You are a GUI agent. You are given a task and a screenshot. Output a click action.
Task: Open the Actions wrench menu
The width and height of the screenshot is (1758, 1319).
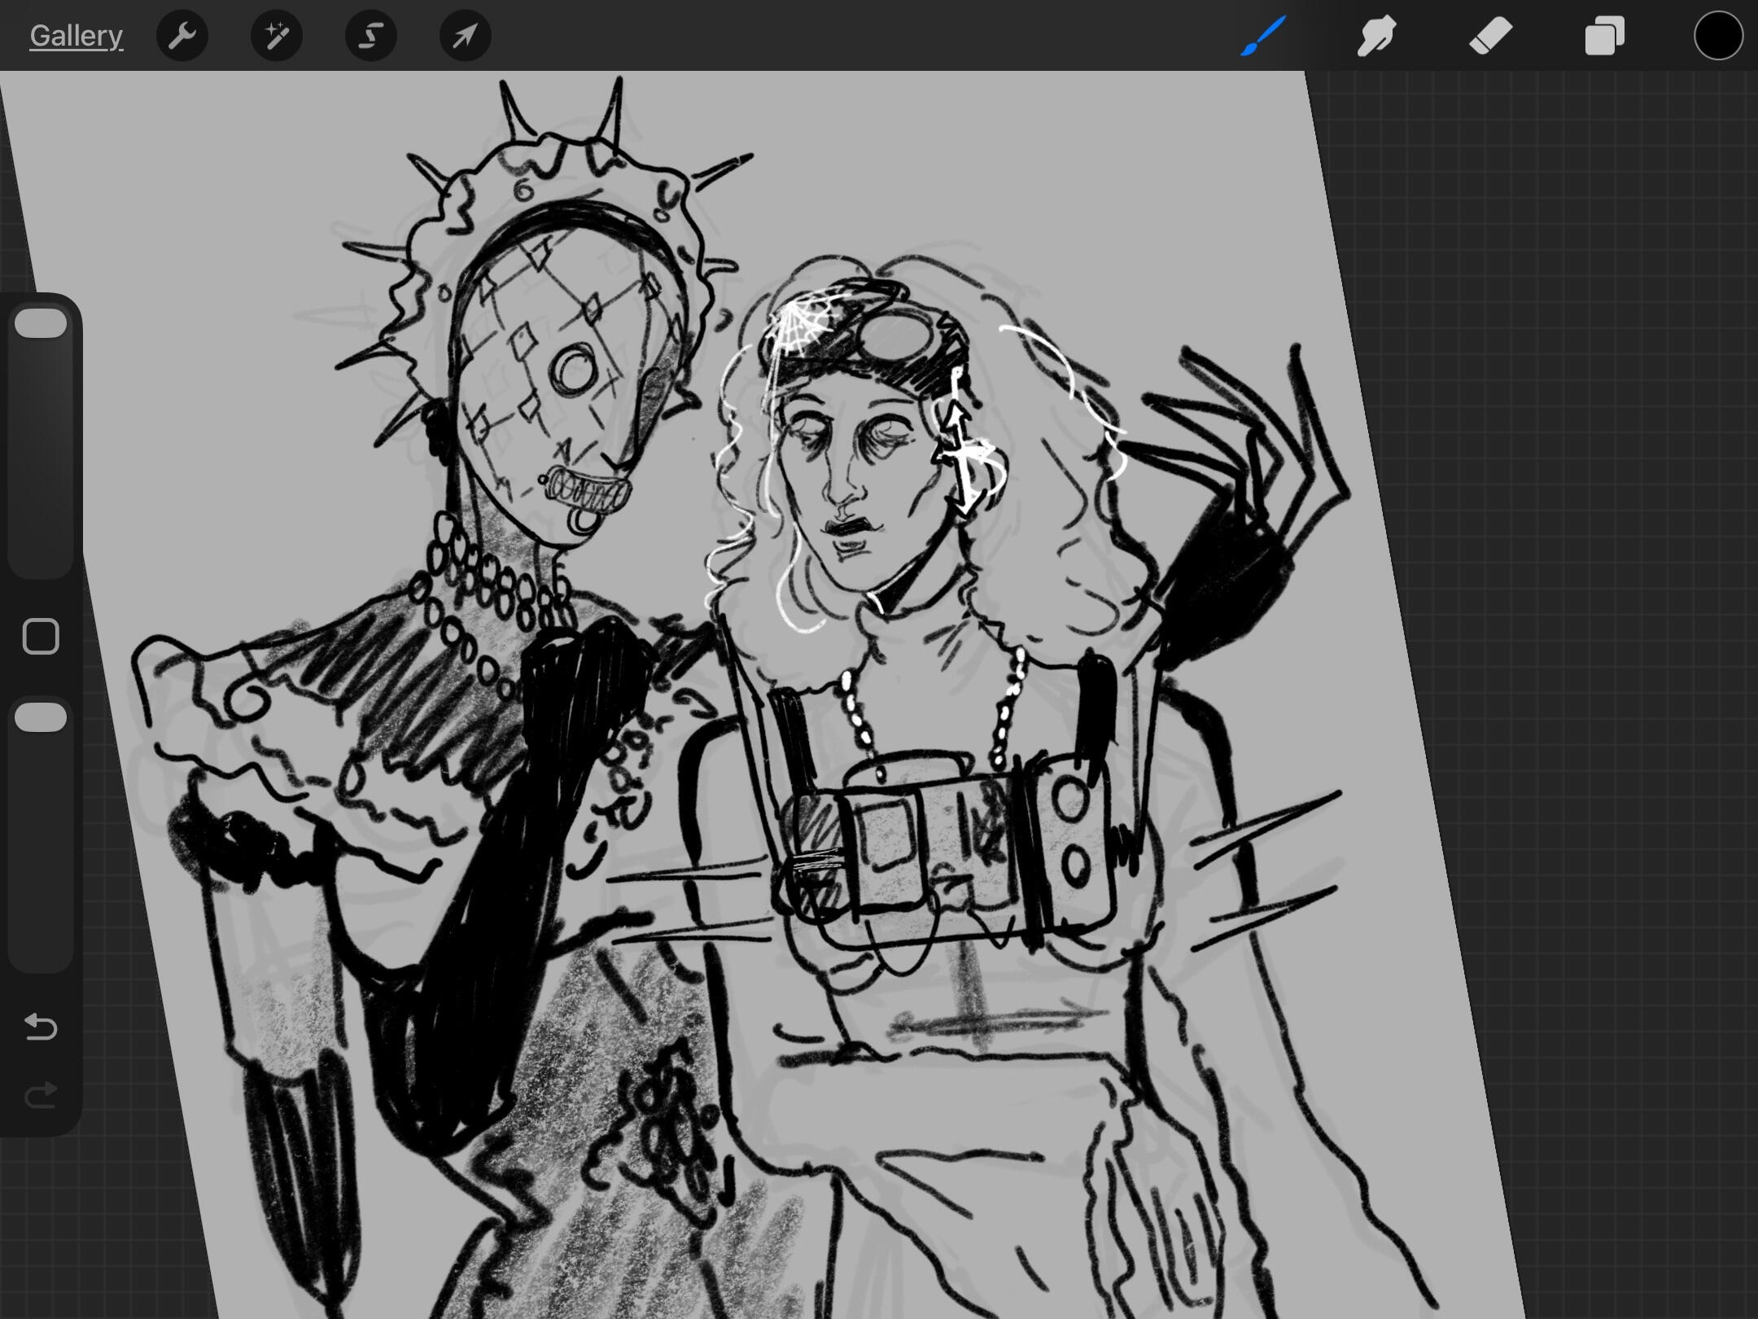click(x=182, y=36)
